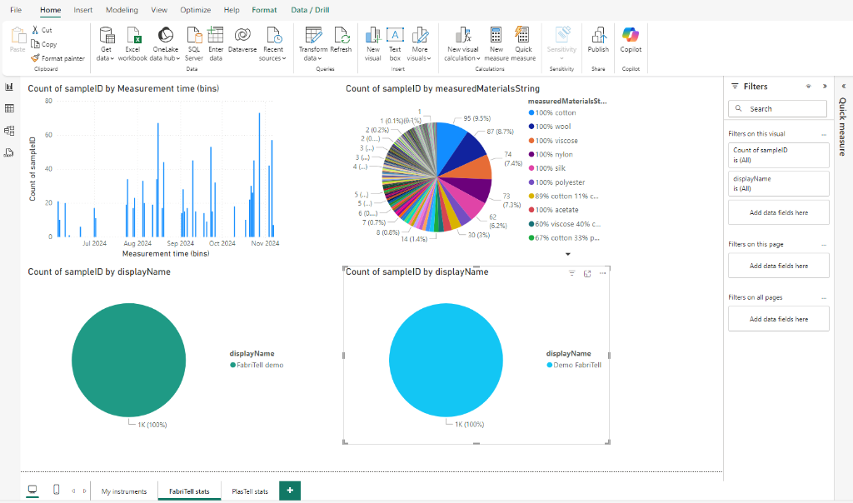
Task: Click Add data fields under Filters on all pages
Action: click(x=779, y=319)
